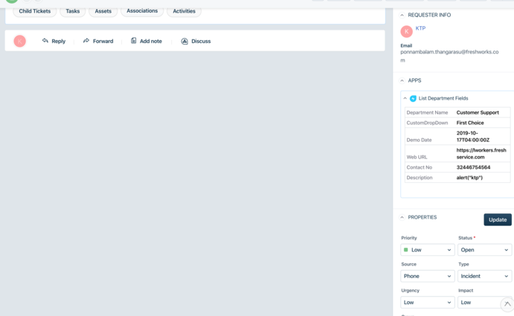Click the Reply arrow icon
The height and width of the screenshot is (316, 514).
45,41
